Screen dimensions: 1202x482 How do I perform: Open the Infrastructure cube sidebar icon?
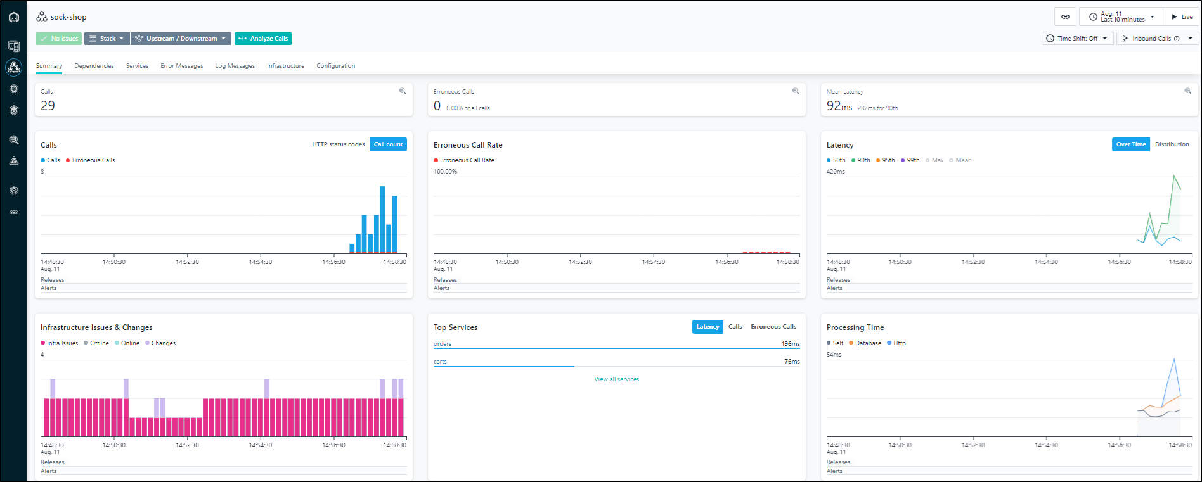[14, 110]
